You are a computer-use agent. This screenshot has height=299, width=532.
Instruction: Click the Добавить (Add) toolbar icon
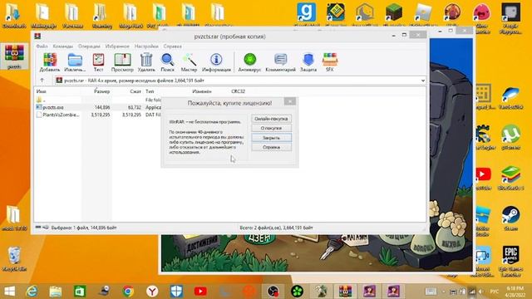pyautogui.click(x=50, y=62)
